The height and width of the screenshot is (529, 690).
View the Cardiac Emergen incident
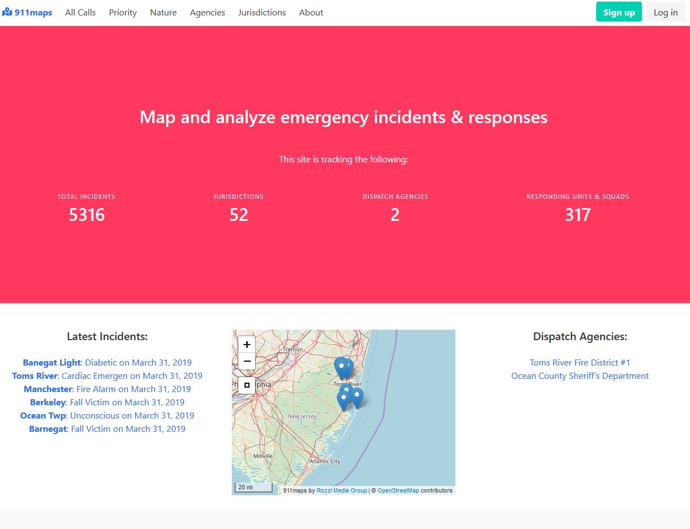[x=132, y=376]
